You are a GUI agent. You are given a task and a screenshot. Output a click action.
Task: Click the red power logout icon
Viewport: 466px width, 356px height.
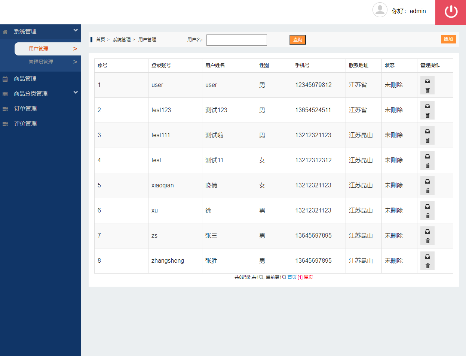[x=451, y=12]
